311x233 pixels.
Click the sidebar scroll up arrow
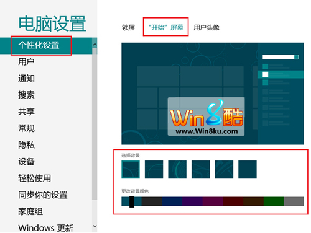[95, 44]
